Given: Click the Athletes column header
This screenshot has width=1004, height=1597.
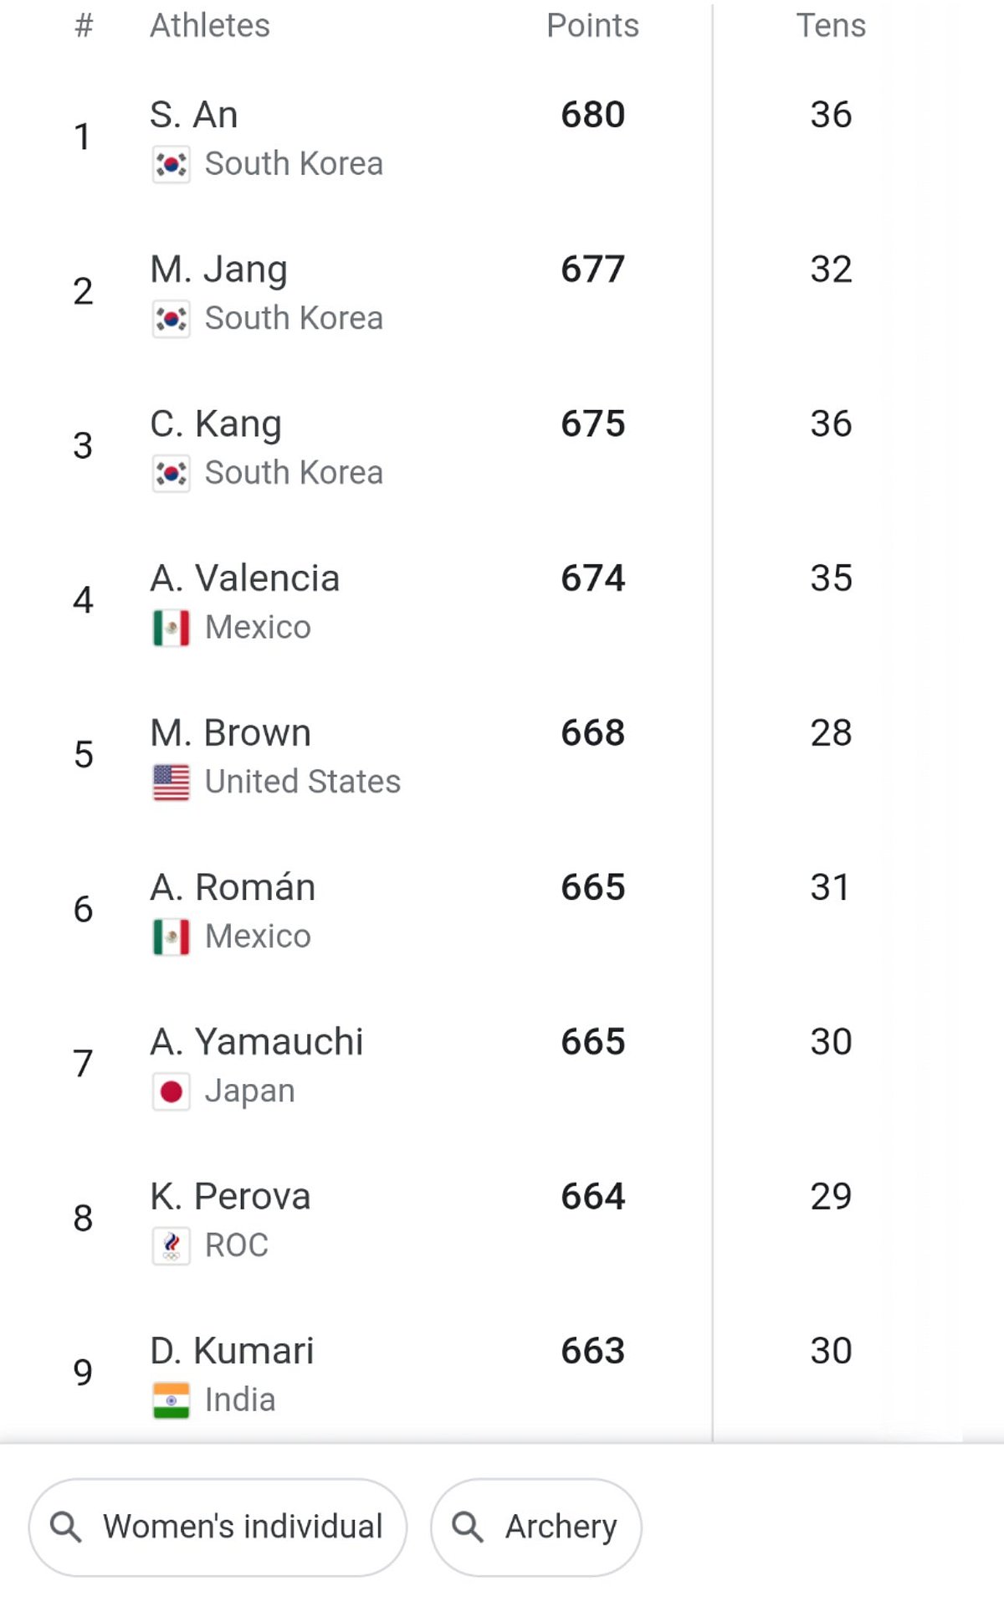Looking at the screenshot, I should 208,25.
